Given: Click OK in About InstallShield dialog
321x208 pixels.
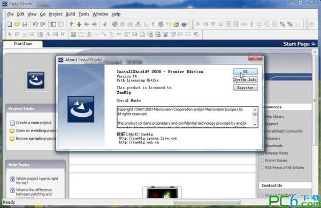Looking at the screenshot, I should click(x=246, y=71).
